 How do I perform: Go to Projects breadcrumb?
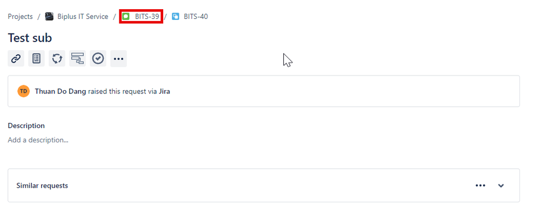coord(21,17)
